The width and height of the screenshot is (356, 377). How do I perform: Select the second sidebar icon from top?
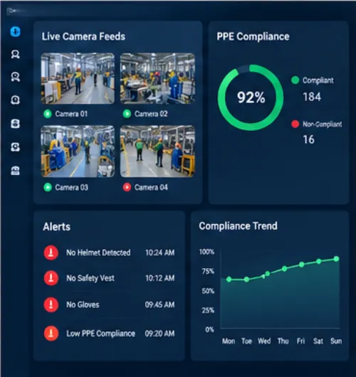pos(16,54)
